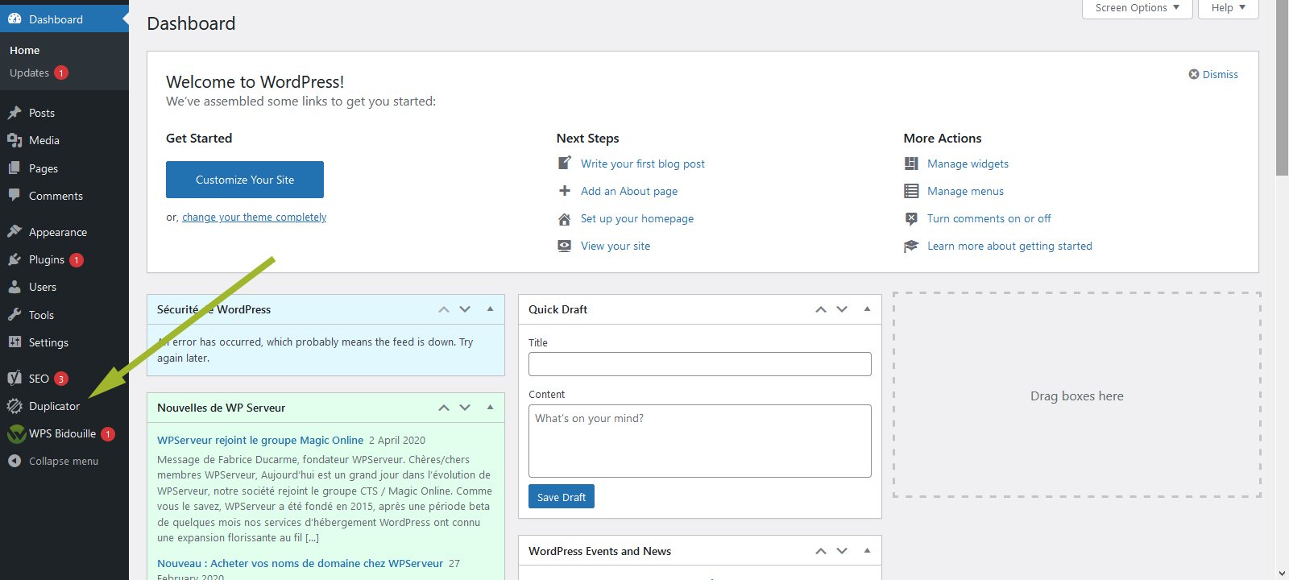Click the Media library icon

tap(15, 140)
